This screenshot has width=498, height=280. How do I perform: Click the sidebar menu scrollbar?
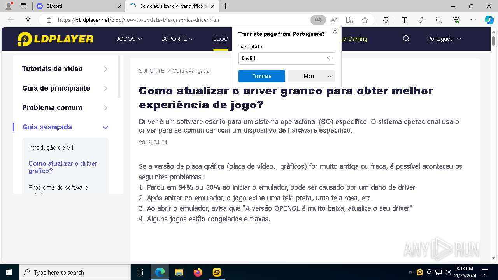tap(119, 77)
